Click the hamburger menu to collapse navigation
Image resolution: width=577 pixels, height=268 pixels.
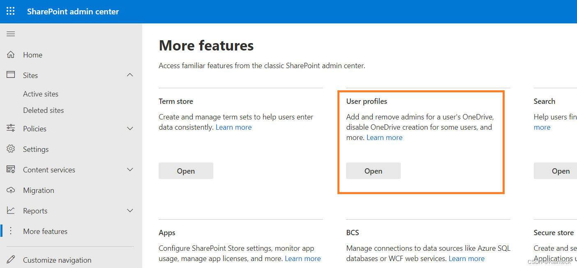(x=11, y=34)
